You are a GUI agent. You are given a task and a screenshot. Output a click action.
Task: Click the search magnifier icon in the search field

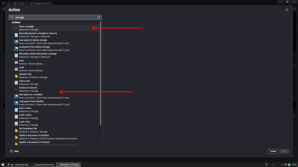tap(12, 17)
